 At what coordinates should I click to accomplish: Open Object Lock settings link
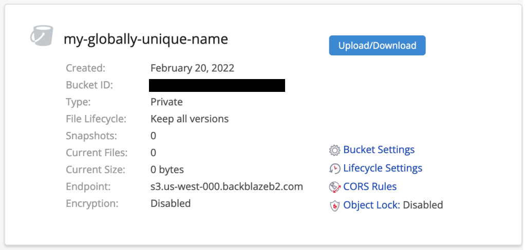[371, 205]
